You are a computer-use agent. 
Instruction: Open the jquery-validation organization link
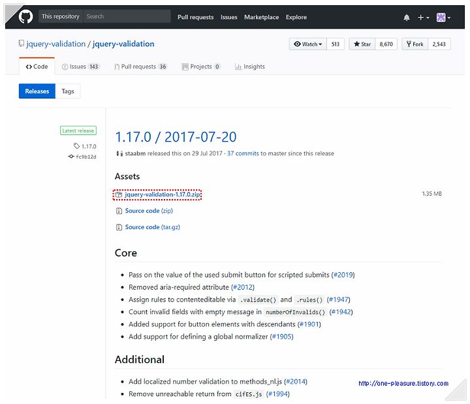click(55, 44)
